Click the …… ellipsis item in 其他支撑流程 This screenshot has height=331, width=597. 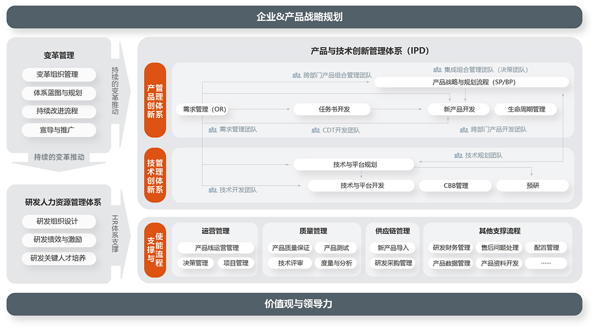546,263
